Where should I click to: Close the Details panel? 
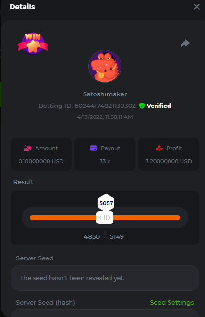tap(197, 7)
